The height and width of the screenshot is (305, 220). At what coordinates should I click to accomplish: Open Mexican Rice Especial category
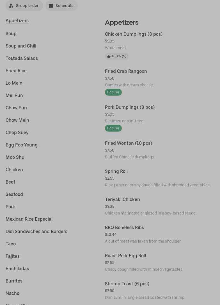pyautogui.click(x=29, y=219)
